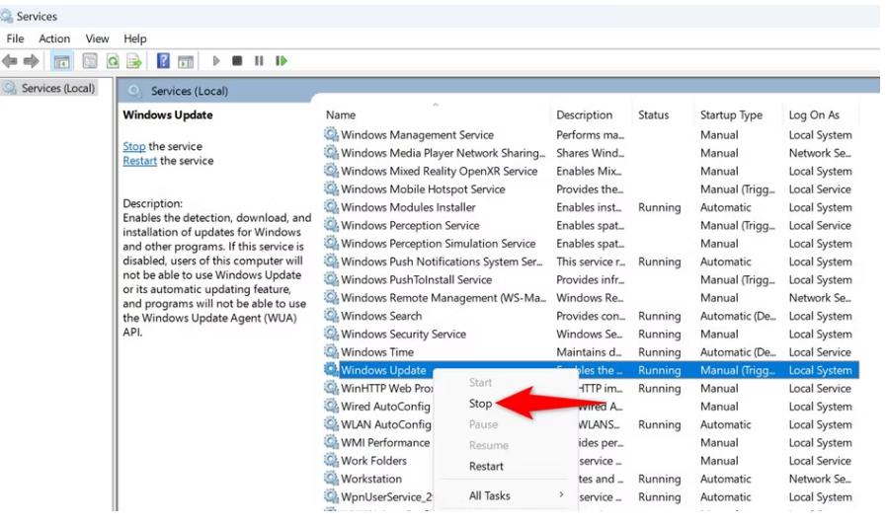Viewport: 888px width, 525px height.
Task: Sort by the Log On As column header
Action: pos(814,114)
